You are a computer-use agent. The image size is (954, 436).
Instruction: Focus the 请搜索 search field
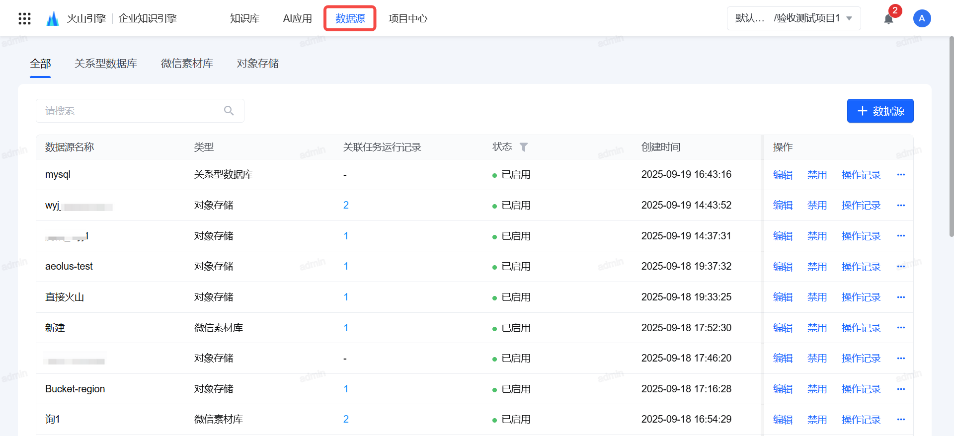coord(129,111)
